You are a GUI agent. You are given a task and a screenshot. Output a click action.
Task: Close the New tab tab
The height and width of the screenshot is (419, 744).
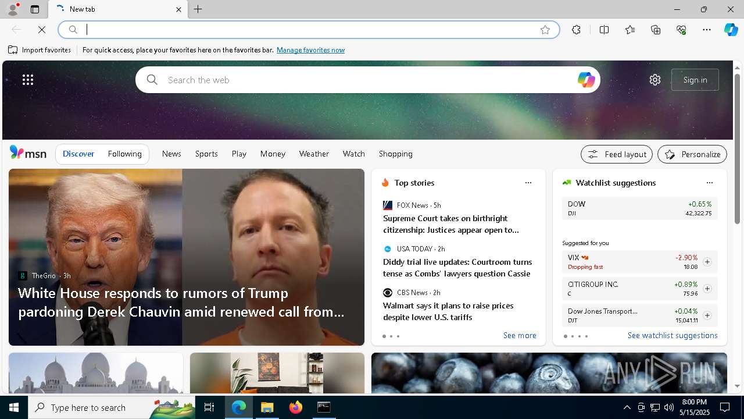pyautogui.click(x=178, y=9)
